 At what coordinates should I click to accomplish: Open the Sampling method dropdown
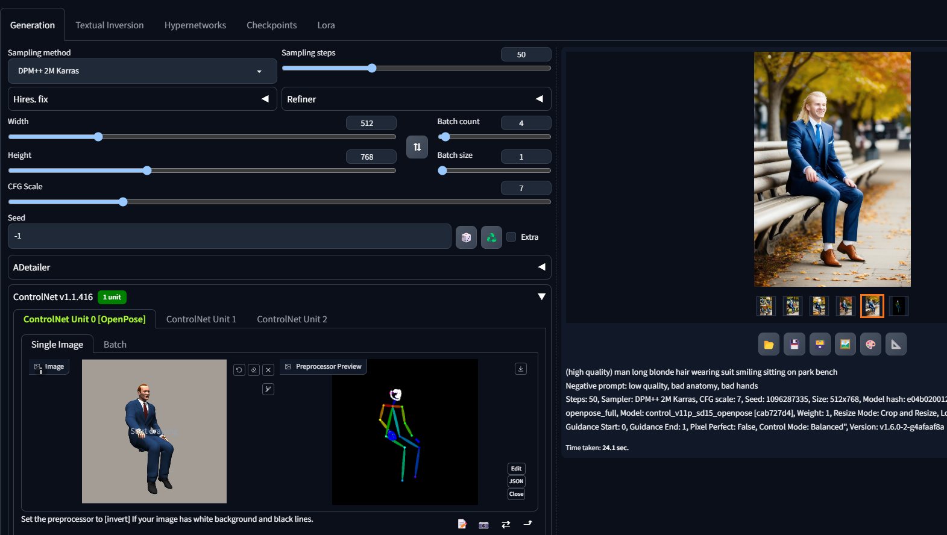142,71
